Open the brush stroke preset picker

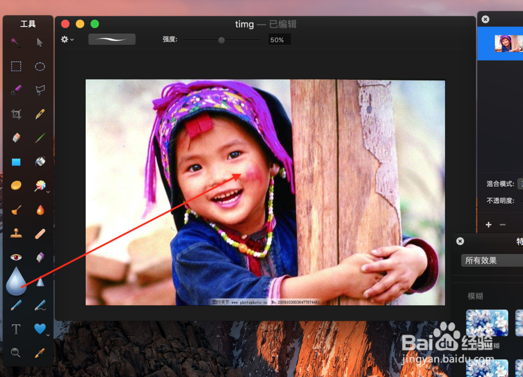click(x=112, y=39)
